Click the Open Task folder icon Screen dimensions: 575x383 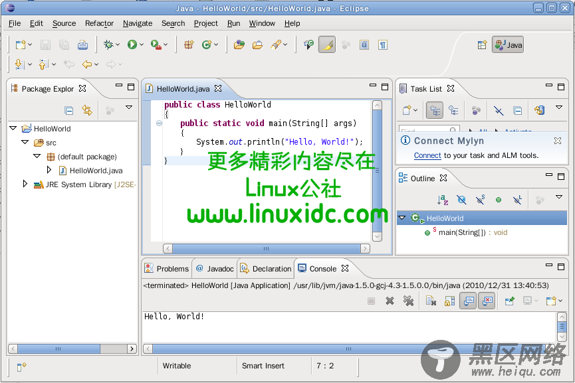point(257,44)
